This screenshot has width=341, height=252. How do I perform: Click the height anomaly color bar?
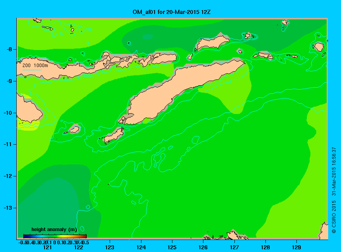(x=55, y=236)
